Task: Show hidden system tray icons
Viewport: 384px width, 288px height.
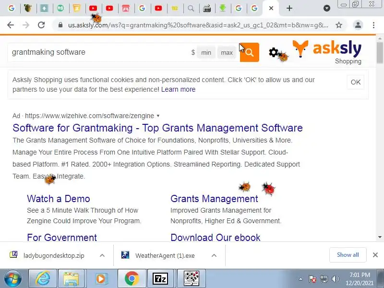Action: [x=301, y=279]
